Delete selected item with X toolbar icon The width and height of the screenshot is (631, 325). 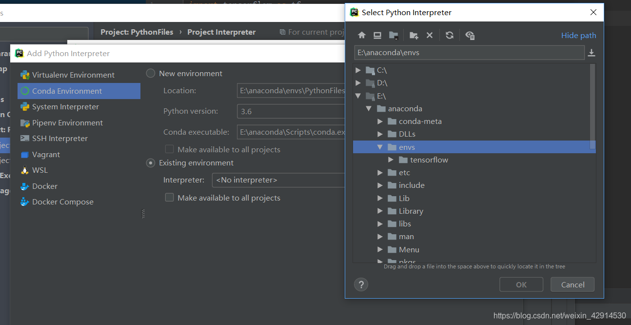coord(430,35)
